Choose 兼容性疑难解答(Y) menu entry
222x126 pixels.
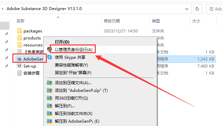click(71, 65)
